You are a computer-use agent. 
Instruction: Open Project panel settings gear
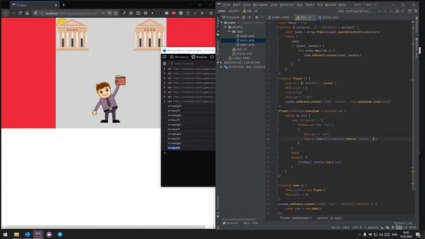point(257,17)
